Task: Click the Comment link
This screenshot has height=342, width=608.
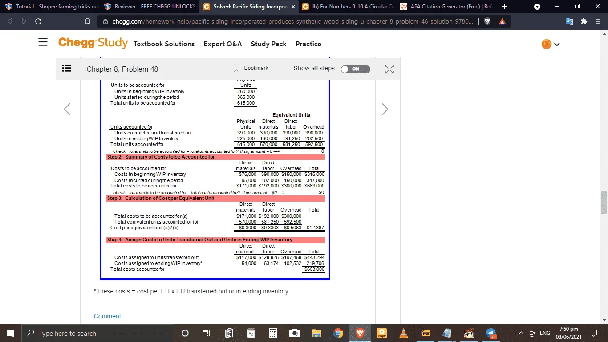Action: point(107,316)
